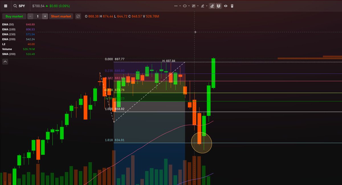Open the shape tool dropdown arrow
Image resolution: width=342 pixels, height=185 pixels.
point(189,6)
